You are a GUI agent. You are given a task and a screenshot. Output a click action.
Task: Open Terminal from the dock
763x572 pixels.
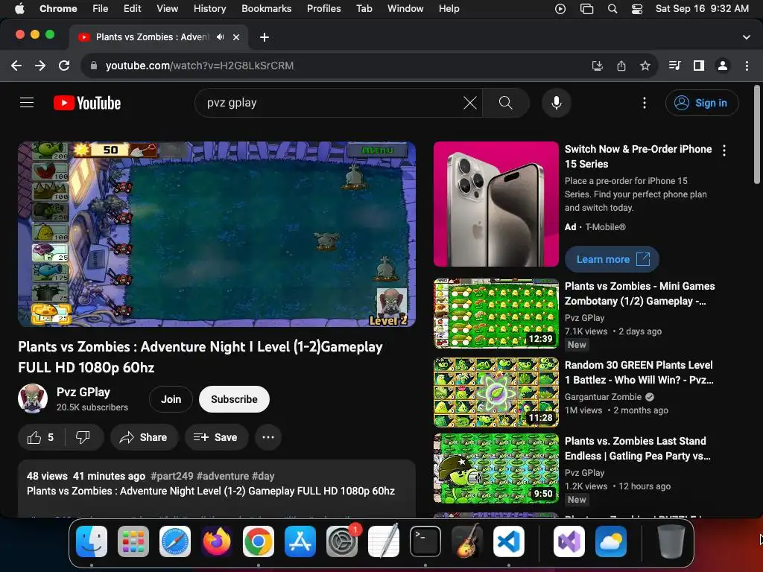[425, 541]
